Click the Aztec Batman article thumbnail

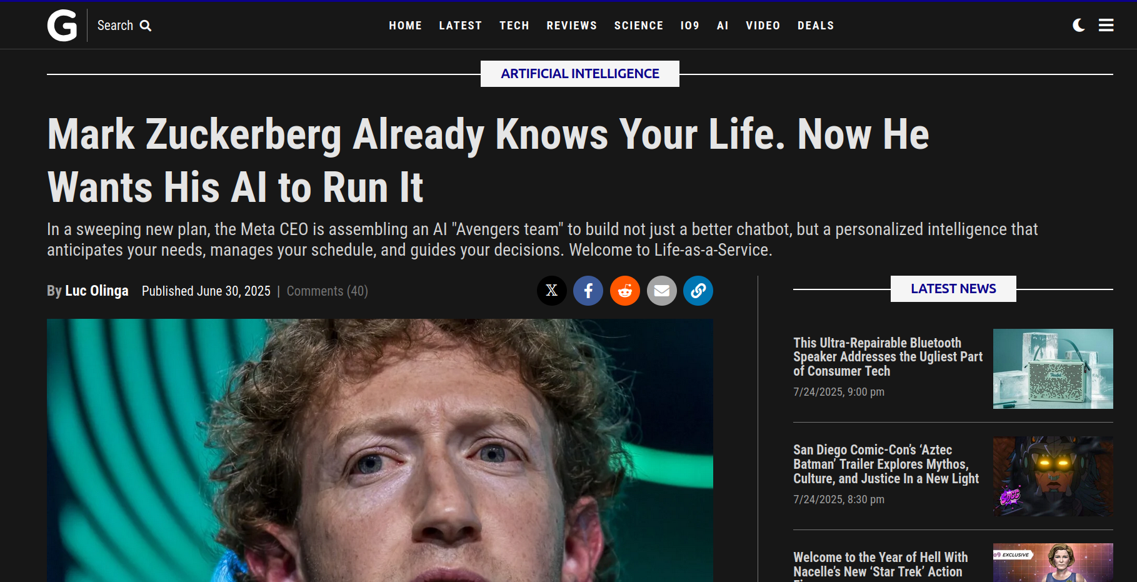[x=1053, y=476]
